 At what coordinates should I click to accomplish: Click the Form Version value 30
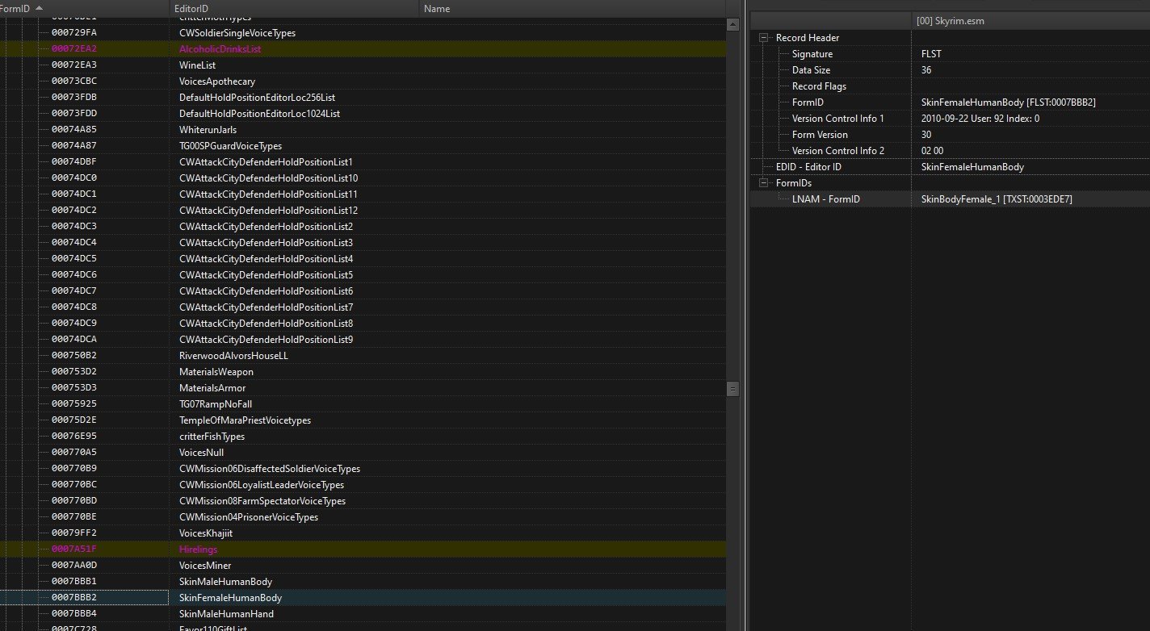[x=926, y=135]
